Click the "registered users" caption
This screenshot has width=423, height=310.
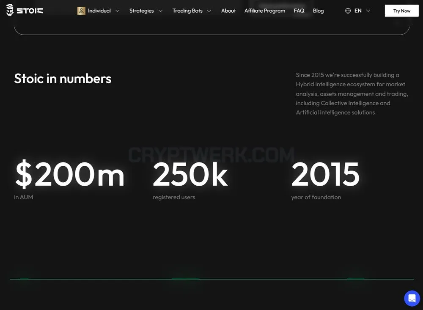coord(174,198)
